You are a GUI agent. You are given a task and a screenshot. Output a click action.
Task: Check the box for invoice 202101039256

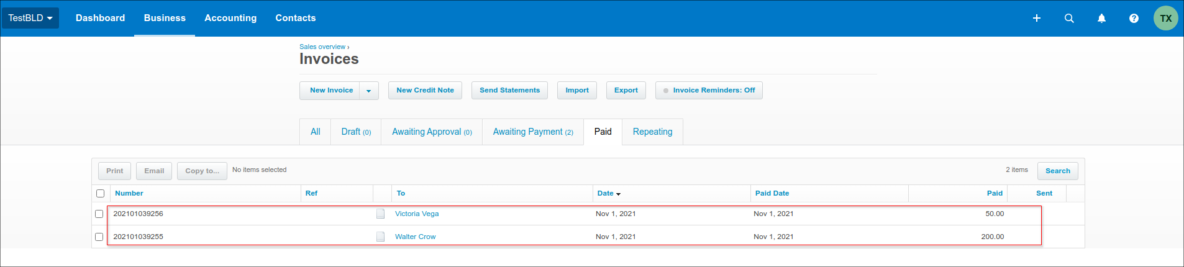(99, 214)
